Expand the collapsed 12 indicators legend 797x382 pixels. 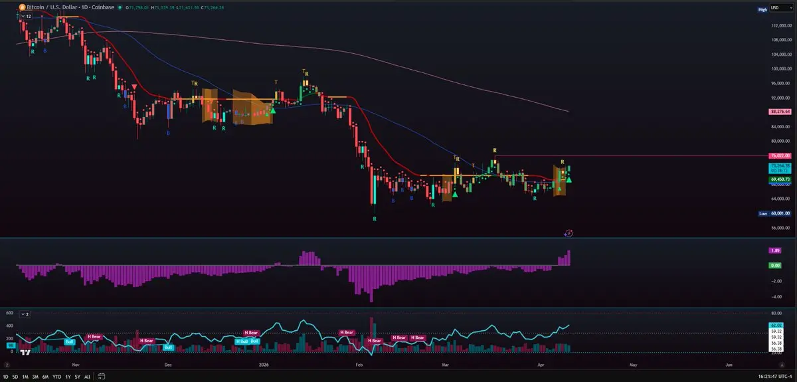coord(27,16)
